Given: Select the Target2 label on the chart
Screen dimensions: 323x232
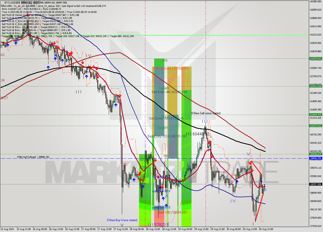Looking at the screenshot, I should pyautogui.click(x=164, y=88).
